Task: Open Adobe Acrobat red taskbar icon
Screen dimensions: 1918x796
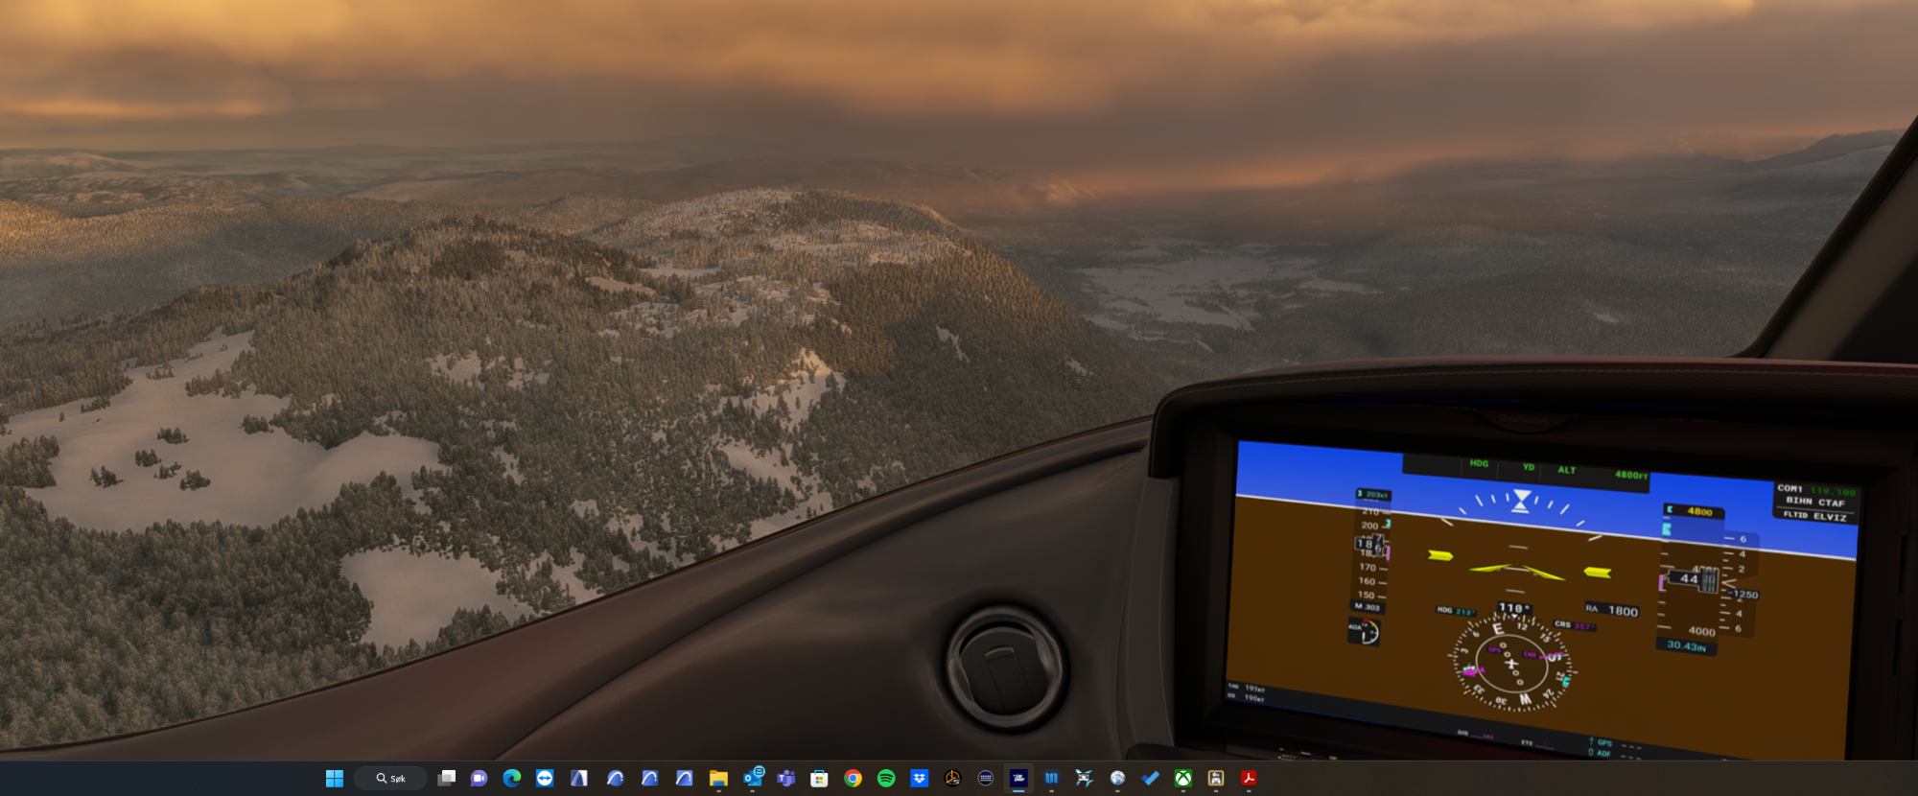Action: pyautogui.click(x=1249, y=779)
